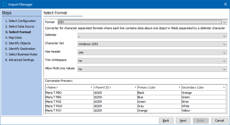Click the arrow icon on <Name> column header
Viewport: 230px width, 125px height.
pos(92,87)
